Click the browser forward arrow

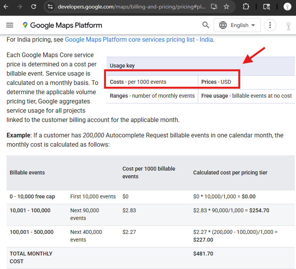19,7
